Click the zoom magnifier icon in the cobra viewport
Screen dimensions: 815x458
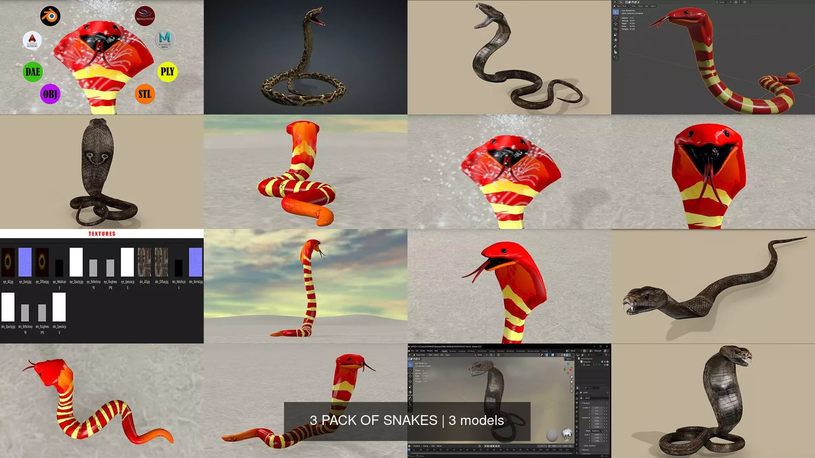pyautogui.click(x=571, y=377)
